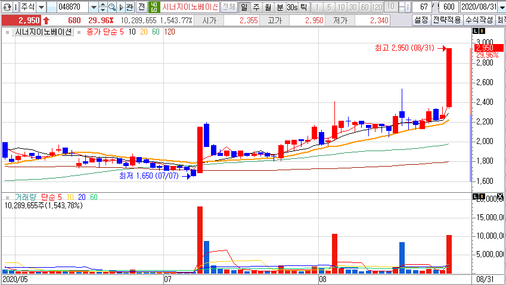
Task: Click the play arrow icon beside the search
Action: coord(121,7)
